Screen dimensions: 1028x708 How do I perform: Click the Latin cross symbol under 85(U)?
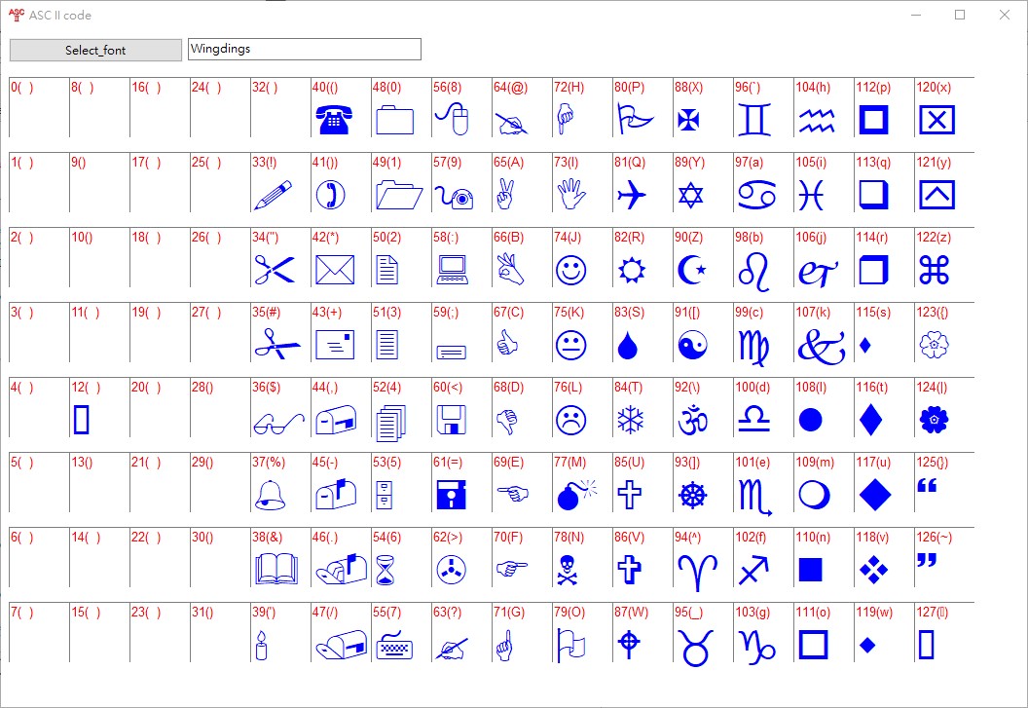[630, 496]
